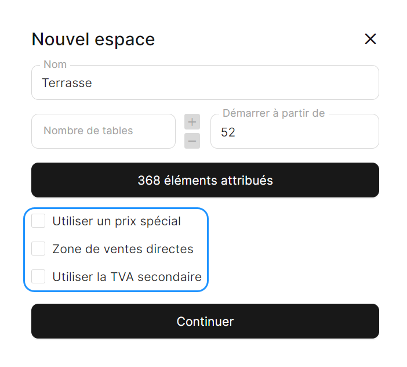Click the word Terrasse in the name field
Screen dimensions: 407x367
tap(67, 83)
